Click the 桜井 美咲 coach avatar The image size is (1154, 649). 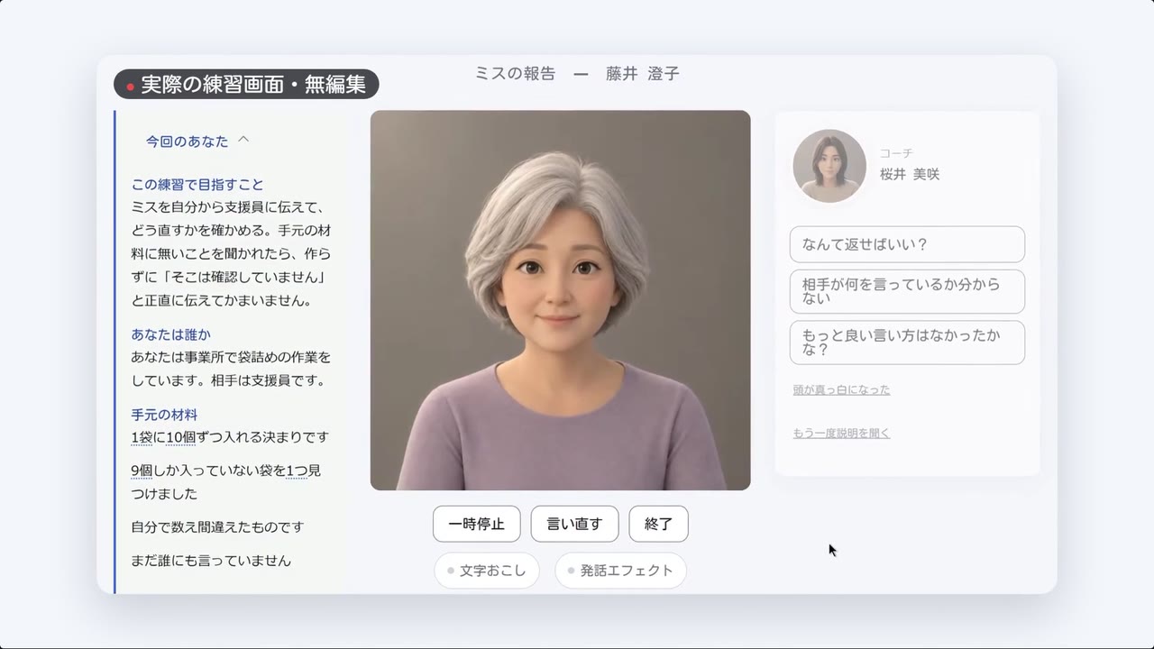[x=829, y=166]
